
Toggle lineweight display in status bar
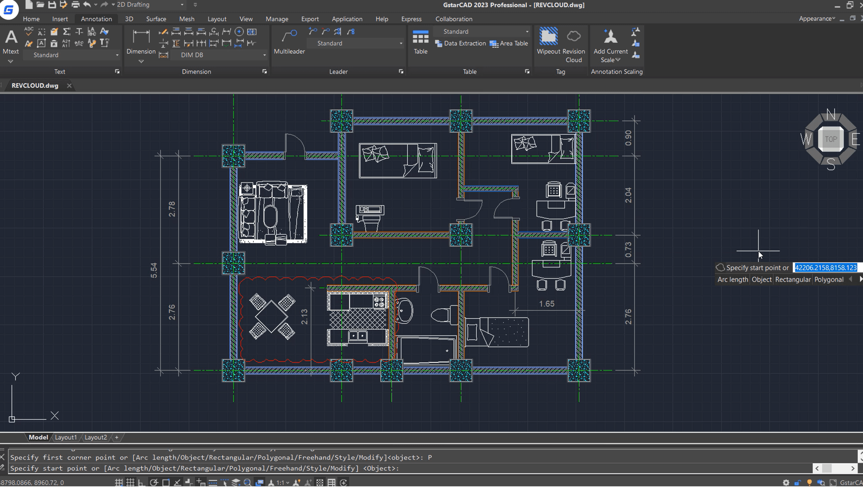tap(213, 483)
